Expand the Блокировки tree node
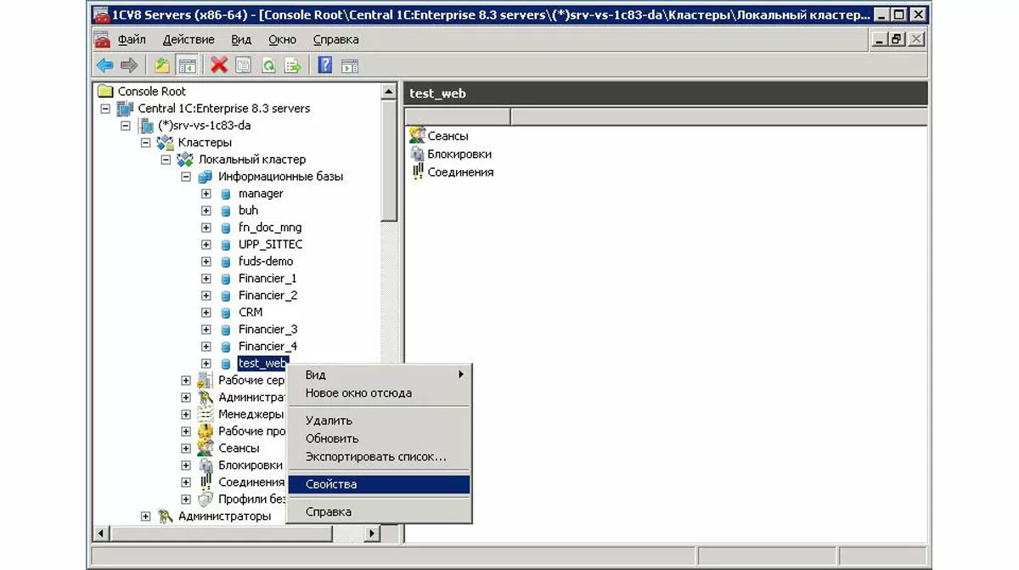 186,466
